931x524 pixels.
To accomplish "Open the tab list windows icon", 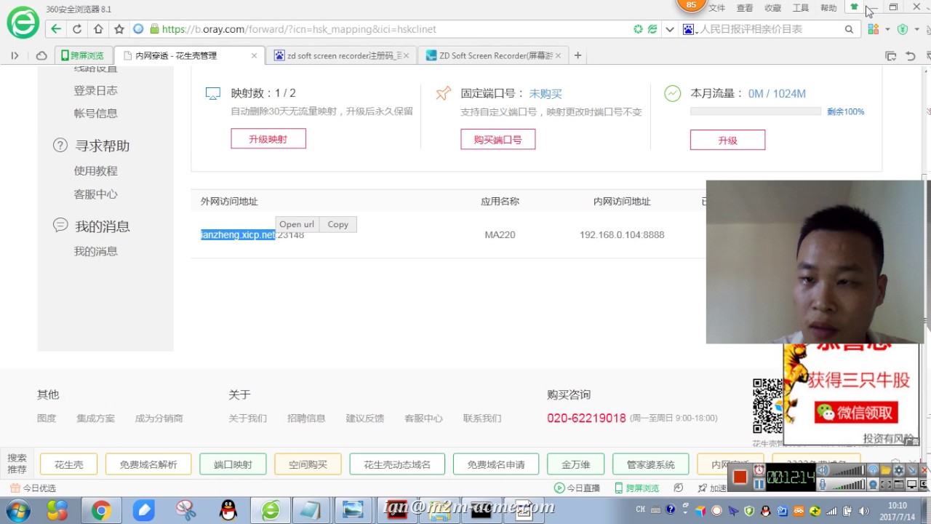I will pos(890,56).
